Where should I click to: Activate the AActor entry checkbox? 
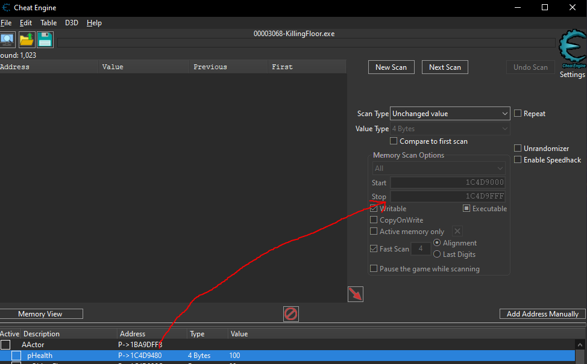(5, 344)
